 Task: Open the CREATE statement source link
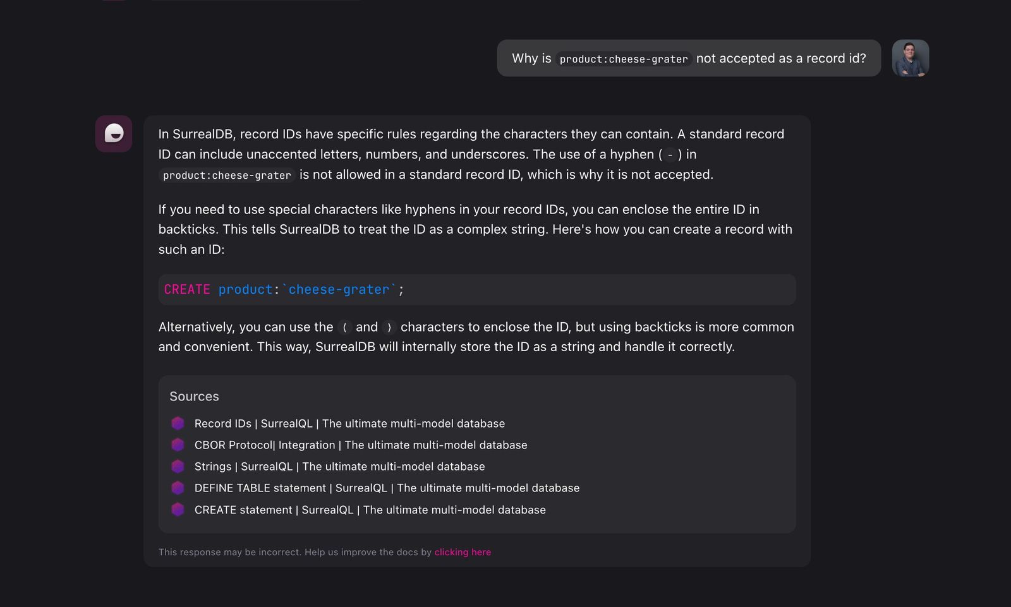pos(370,510)
